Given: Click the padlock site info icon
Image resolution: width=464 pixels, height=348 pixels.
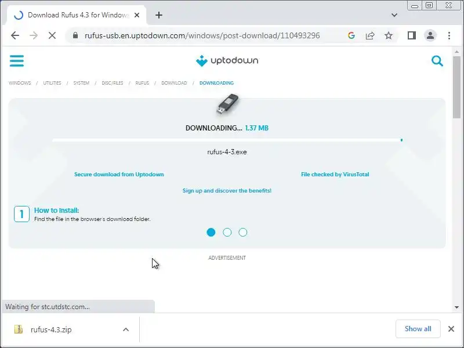Looking at the screenshot, I should point(75,35).
